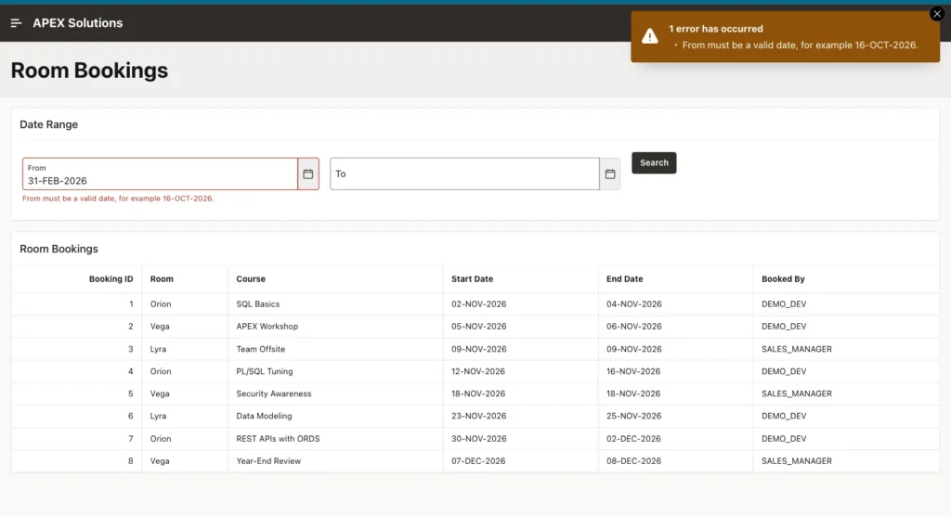
Task: Click the 'Room Bookings' table region heading
Action: coord(59,249)
